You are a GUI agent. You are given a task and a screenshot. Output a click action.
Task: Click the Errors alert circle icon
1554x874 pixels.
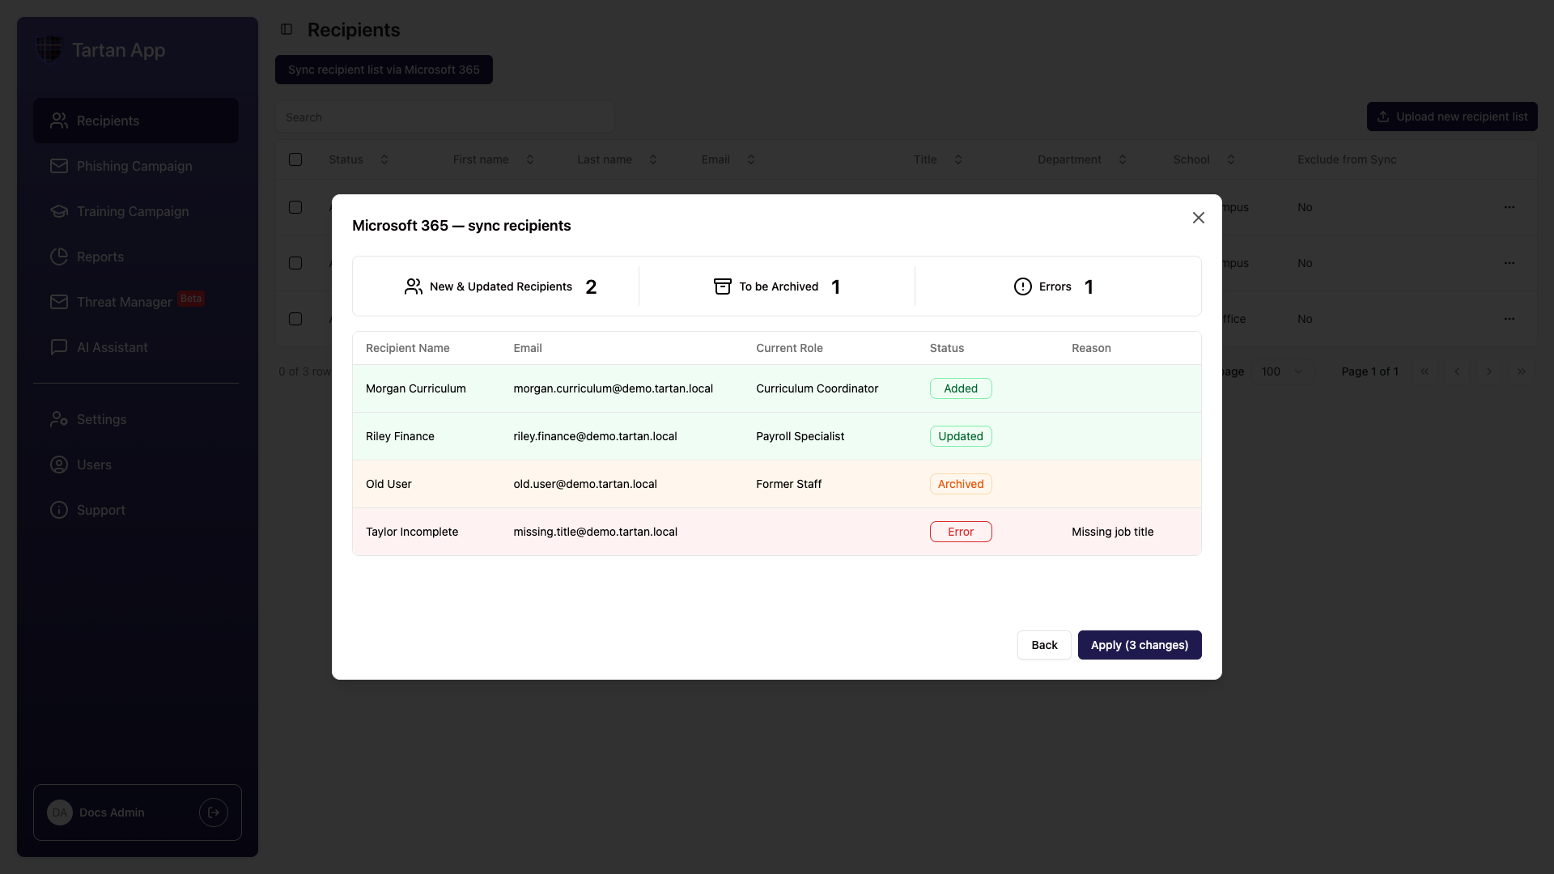point(1023,286)
